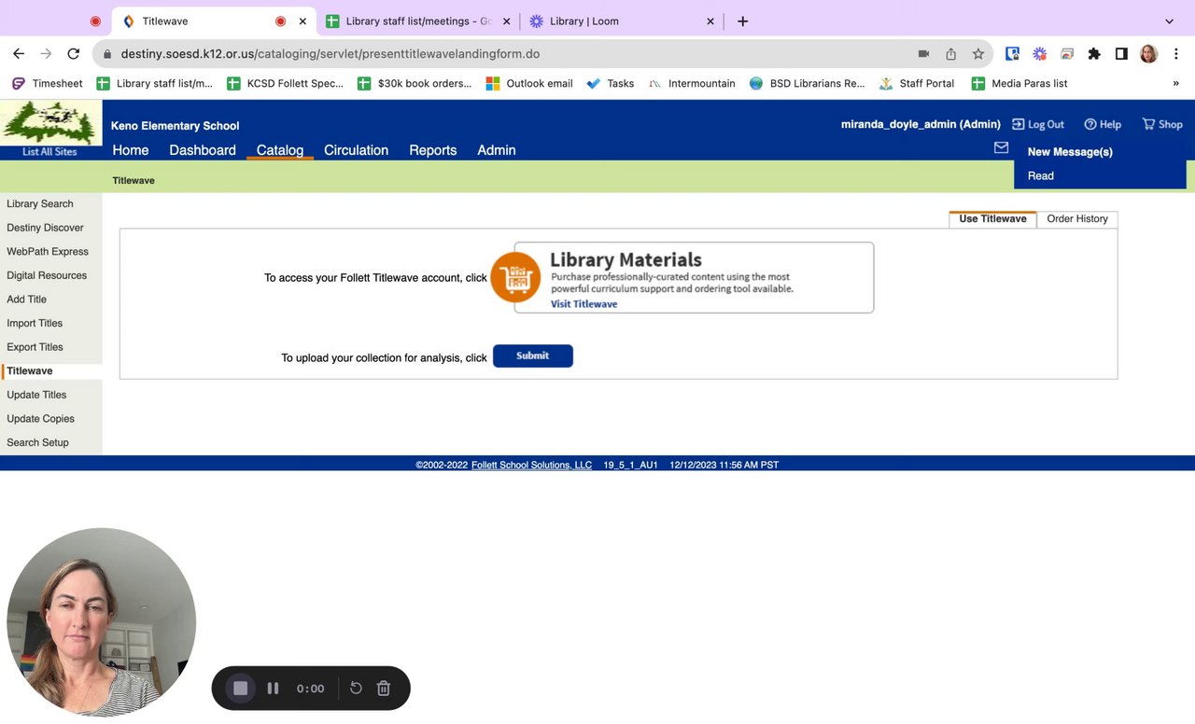Select Add Title in the sidebar
This screenshot has height=724, width=1195.
[26, 299]
